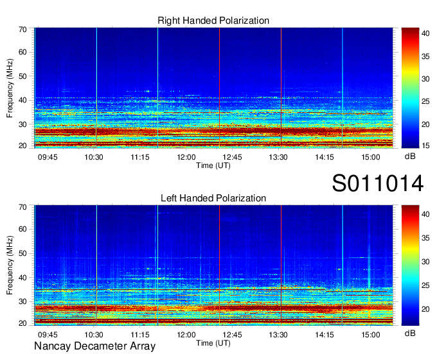This screenshot has height=354, width=437.
Task: Click the '12:45' tick under Right Handed plot
Action: (232, 157)
